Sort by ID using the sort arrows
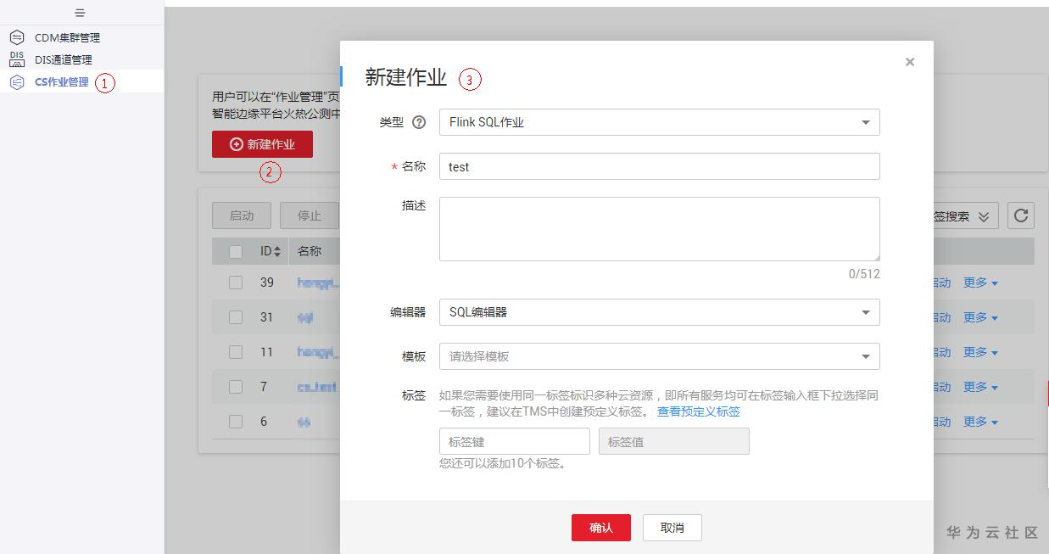The image size is (1049, 554). [276, 252]
